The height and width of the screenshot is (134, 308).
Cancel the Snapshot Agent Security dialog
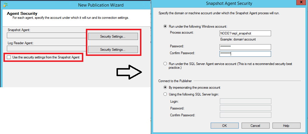click(x=256, y=125)
